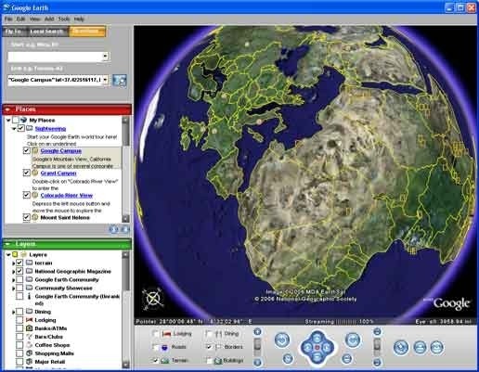This screenshot has height=372, width=479.
Task: Collapse the Sightseeing folder node
Action: click(x=14, y=129)
